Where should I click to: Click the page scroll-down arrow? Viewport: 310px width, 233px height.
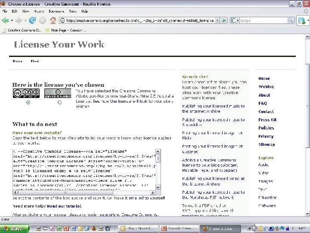[307, 214]
